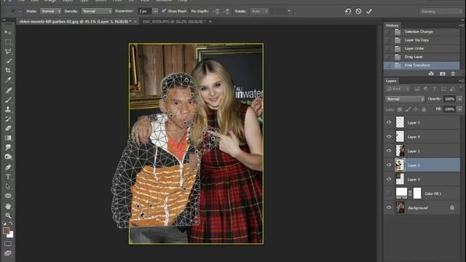Hide the Background layer
Image resolution: width=466 pixels, height=262 pixels.
389,207
